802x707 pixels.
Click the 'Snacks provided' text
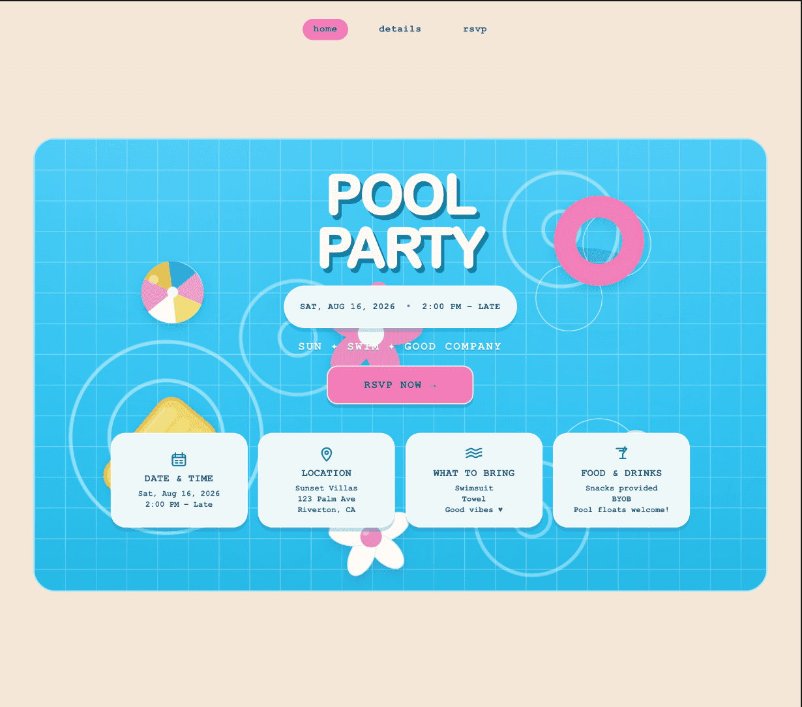[x=621, y=489]
